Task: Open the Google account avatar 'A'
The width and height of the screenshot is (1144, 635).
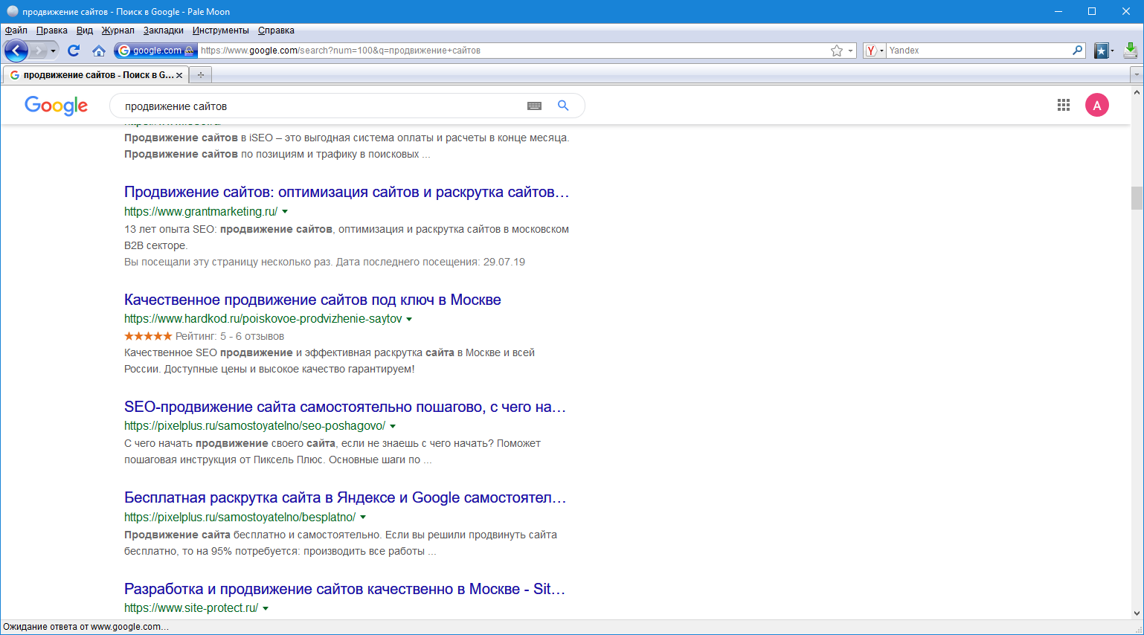Action: [1097, 106]
